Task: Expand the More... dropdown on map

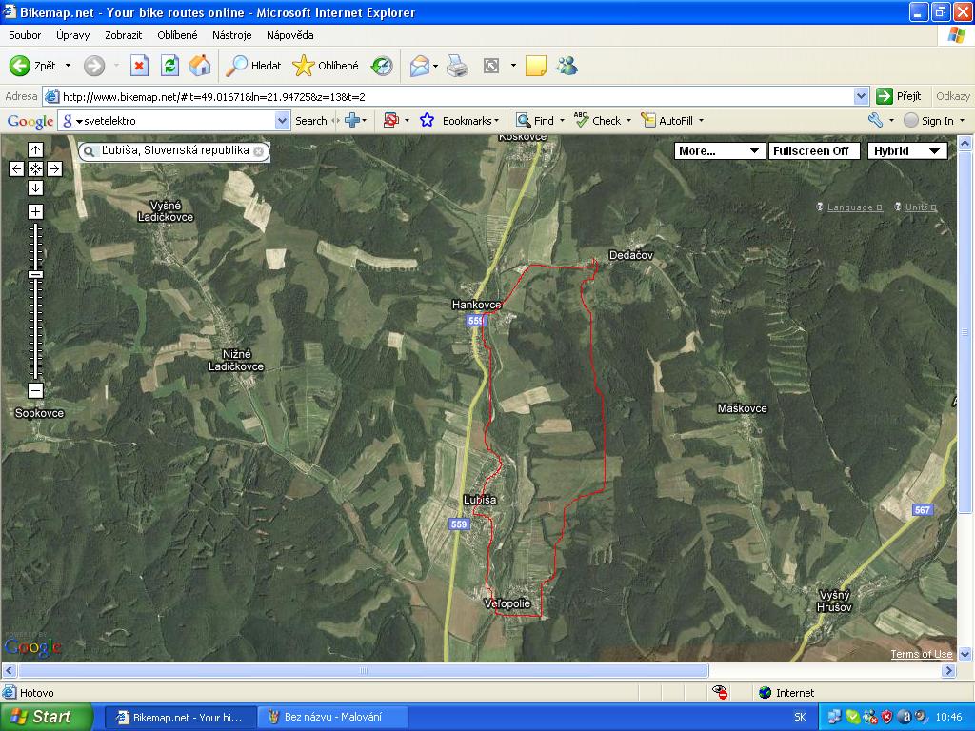Action: pos(720,150)
